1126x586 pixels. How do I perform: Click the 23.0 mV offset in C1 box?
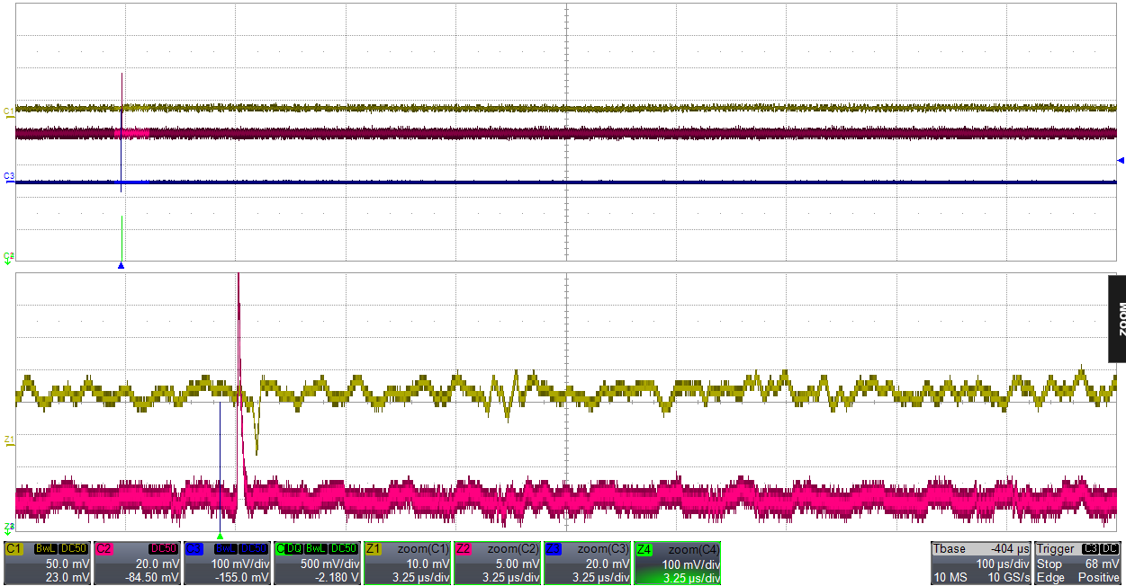[69, 576]
